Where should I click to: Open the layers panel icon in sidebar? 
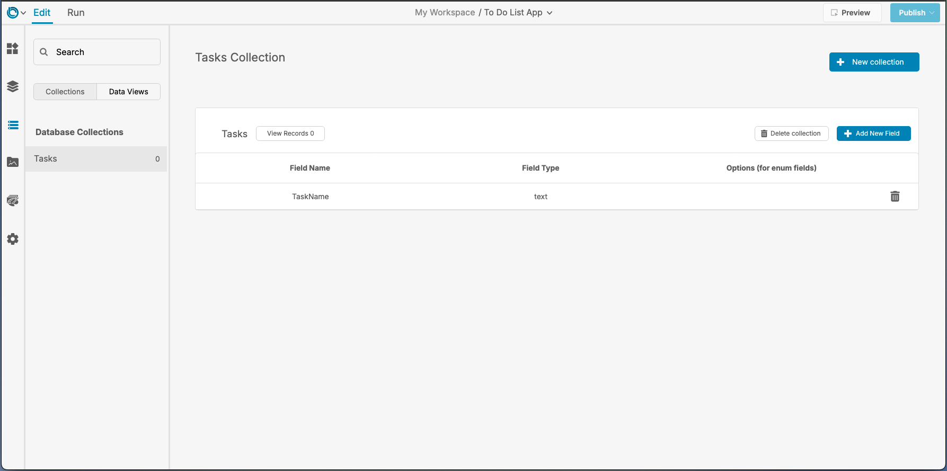[x=13, y=86]
